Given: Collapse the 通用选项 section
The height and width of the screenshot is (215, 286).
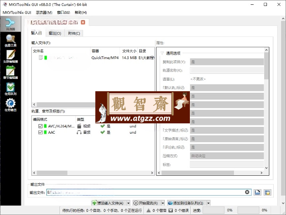Looking at the screenshot, I should click(x=162, y=53).
